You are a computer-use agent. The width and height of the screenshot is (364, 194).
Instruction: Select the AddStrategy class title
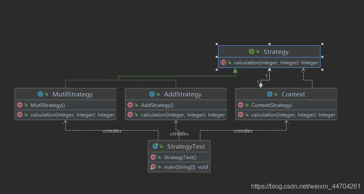(x=183, y=94)
